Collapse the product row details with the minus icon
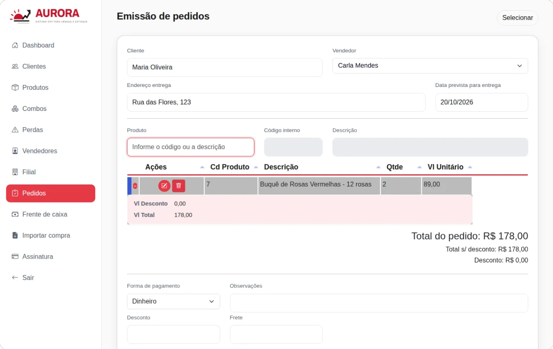This screenshot has width=553, height=349. [135, 186]
